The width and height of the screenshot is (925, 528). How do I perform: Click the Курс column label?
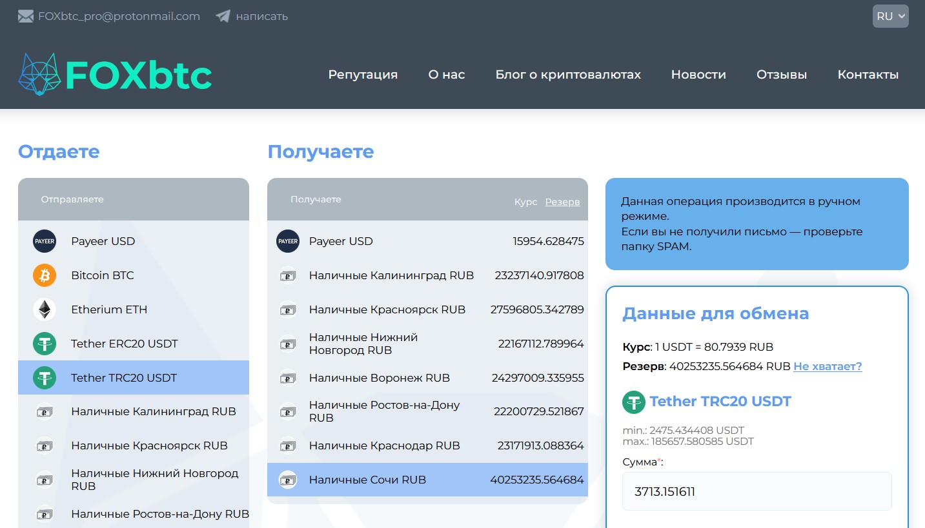coord(526,202)
